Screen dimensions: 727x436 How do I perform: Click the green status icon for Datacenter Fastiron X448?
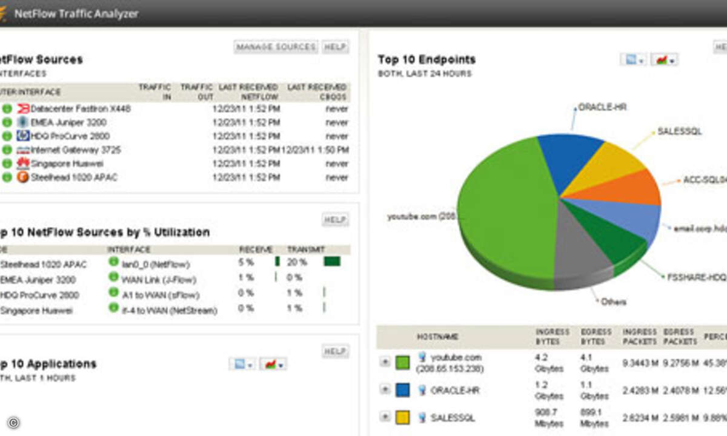point(7,109)
